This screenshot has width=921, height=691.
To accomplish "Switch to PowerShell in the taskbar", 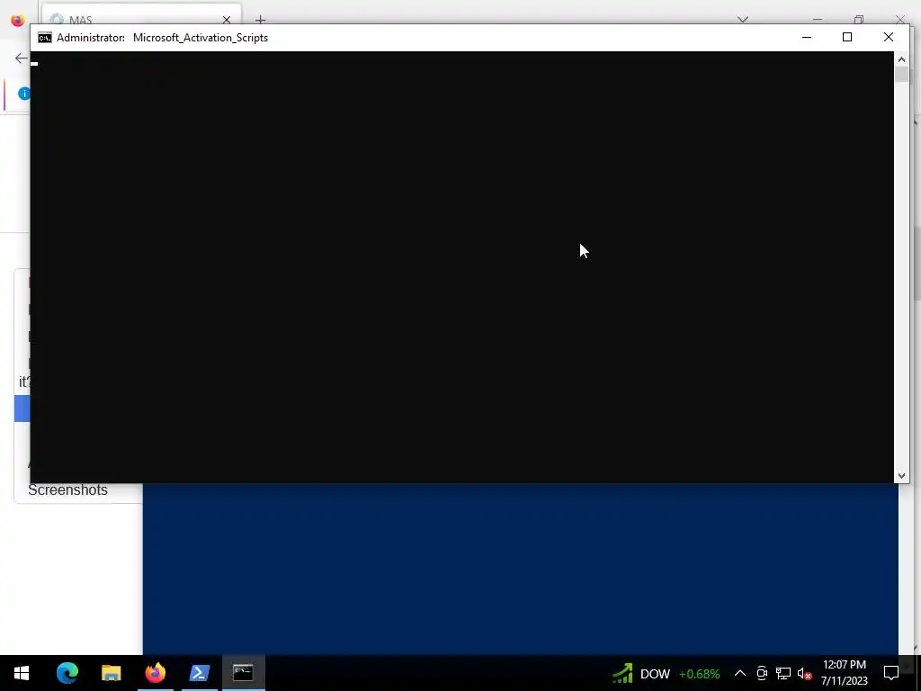I will coord(199,673).
